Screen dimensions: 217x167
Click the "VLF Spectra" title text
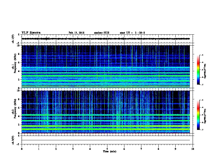(x=31, y=33)
